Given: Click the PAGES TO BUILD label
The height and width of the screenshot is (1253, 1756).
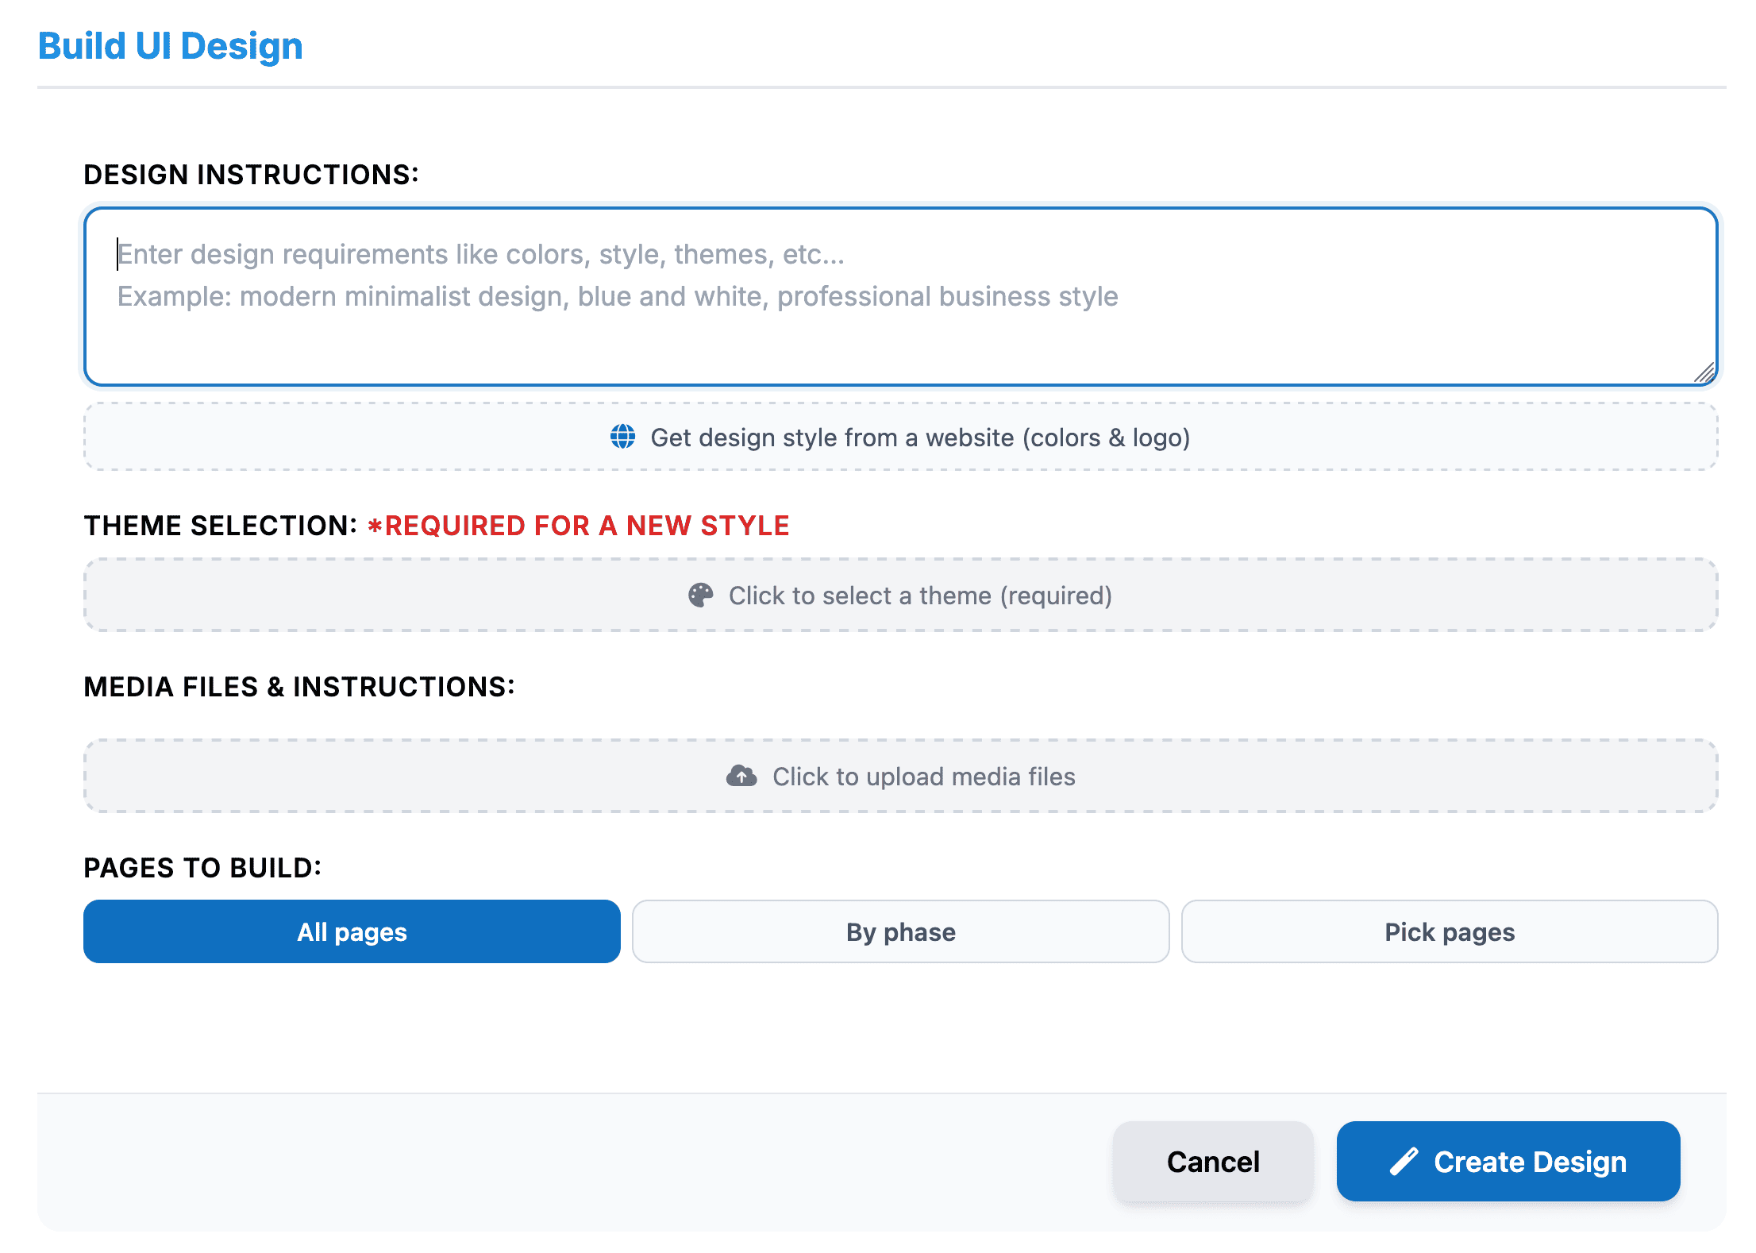Looking at the screenshot, I should 202,868.
